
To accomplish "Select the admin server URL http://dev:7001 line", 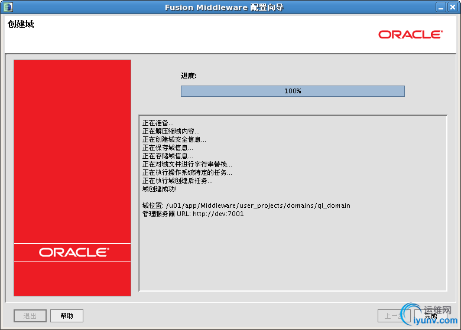I will coord(193,214).
